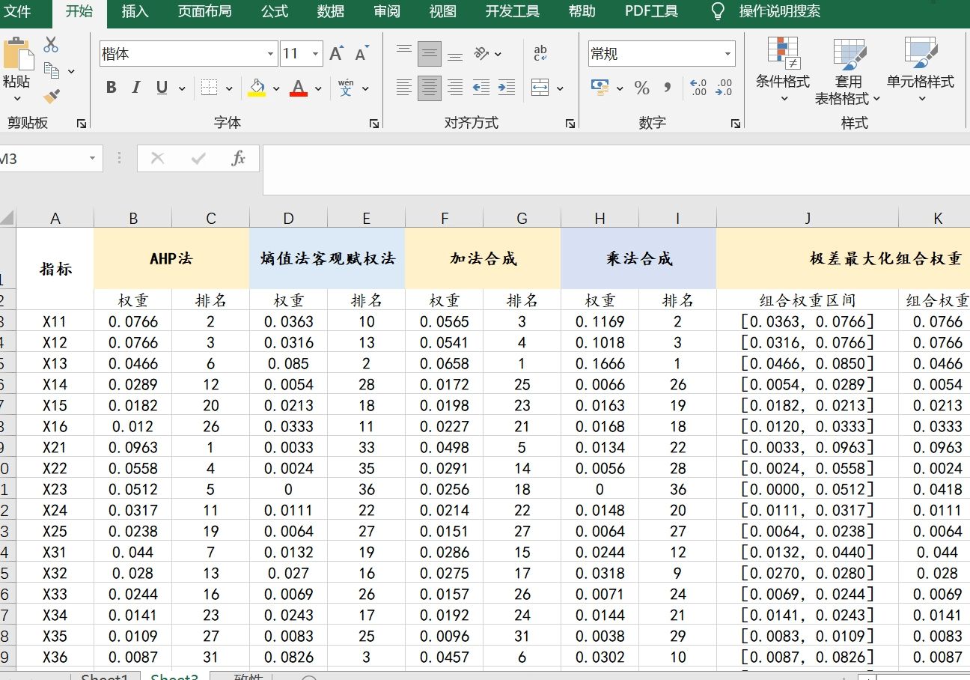
Task: Switch to the 审阅 tab
Action: pos(387,11)
